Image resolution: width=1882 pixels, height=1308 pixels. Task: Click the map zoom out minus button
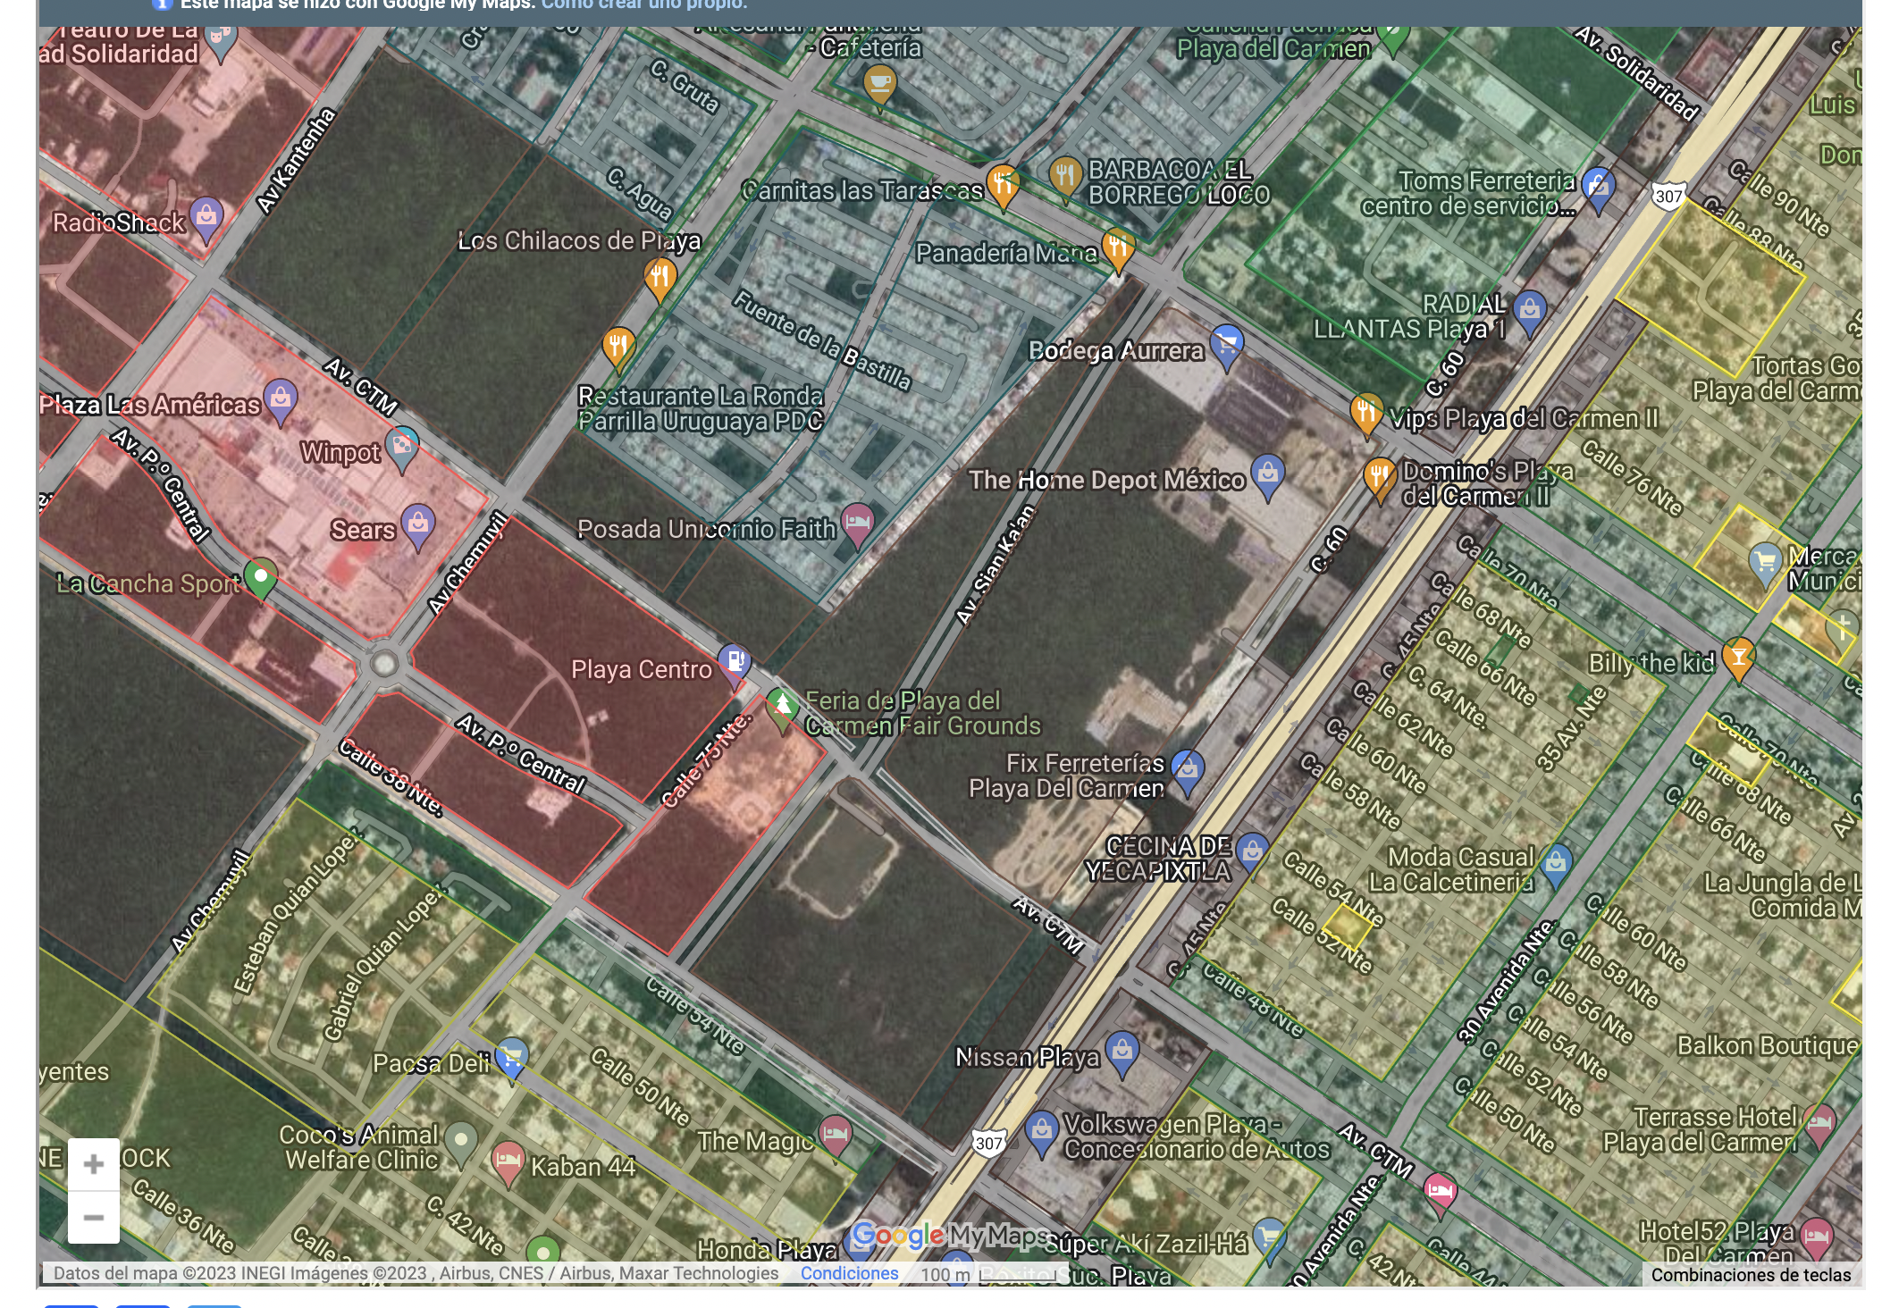93,1217
